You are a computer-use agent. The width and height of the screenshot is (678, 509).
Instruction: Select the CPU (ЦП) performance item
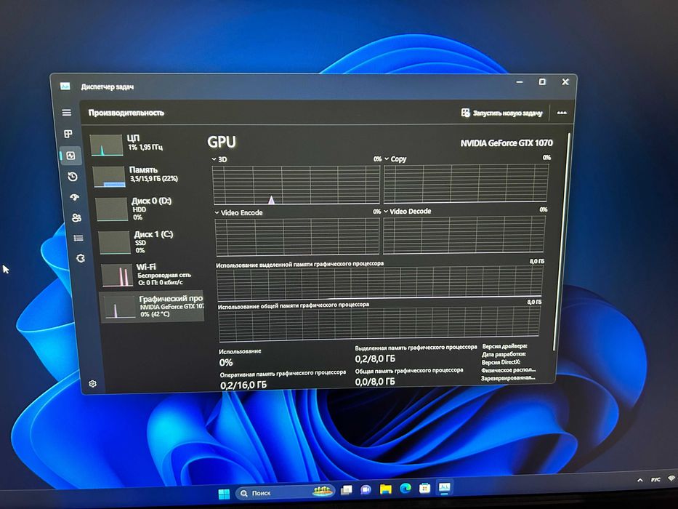[x=145, y=144]
